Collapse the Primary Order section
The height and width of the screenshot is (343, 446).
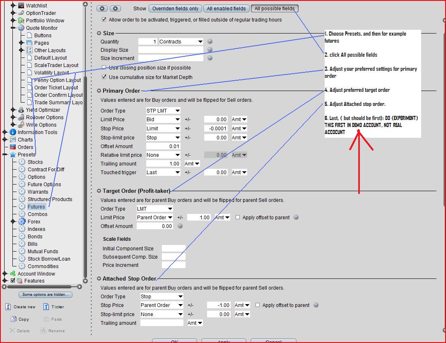point(99,91)
